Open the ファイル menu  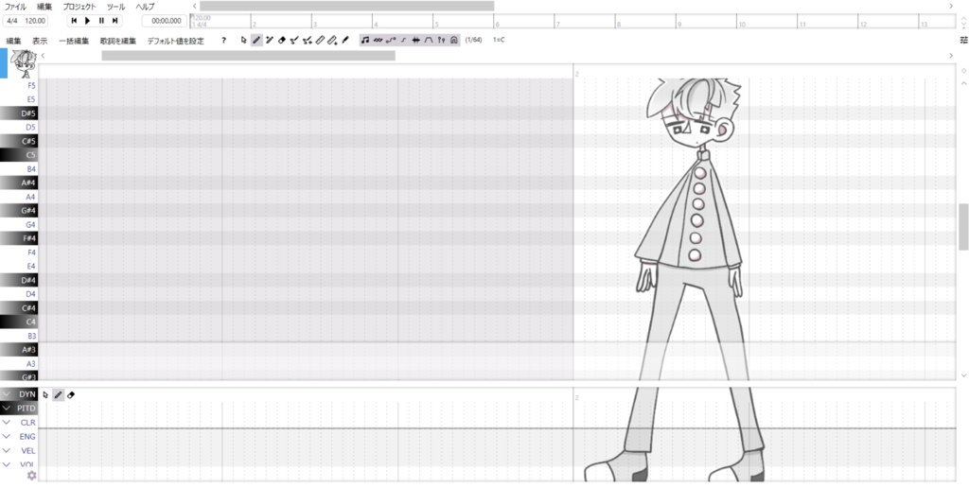tap(15, 7)
